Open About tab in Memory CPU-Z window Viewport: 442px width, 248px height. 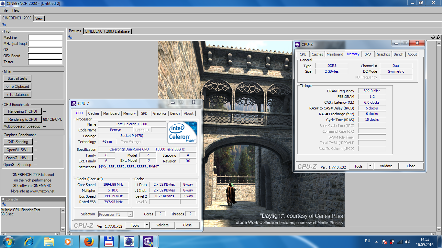click(412, 54)
